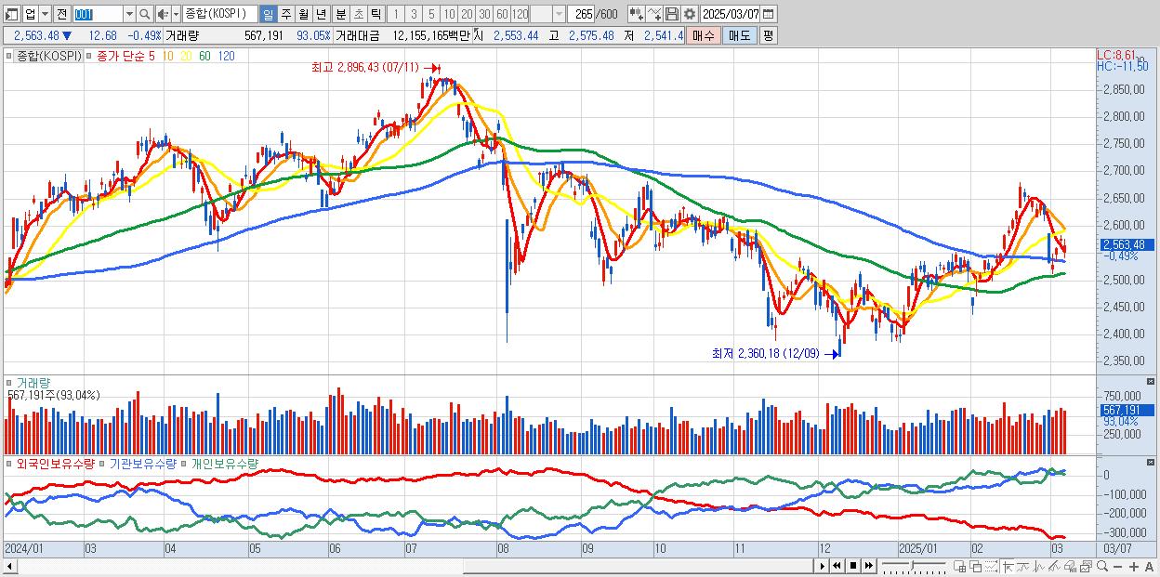Viewport: 1160px width, 577px height.
Task: Click the 3D box chart icon at the bottom
Action: click(x=1070, y=566)
